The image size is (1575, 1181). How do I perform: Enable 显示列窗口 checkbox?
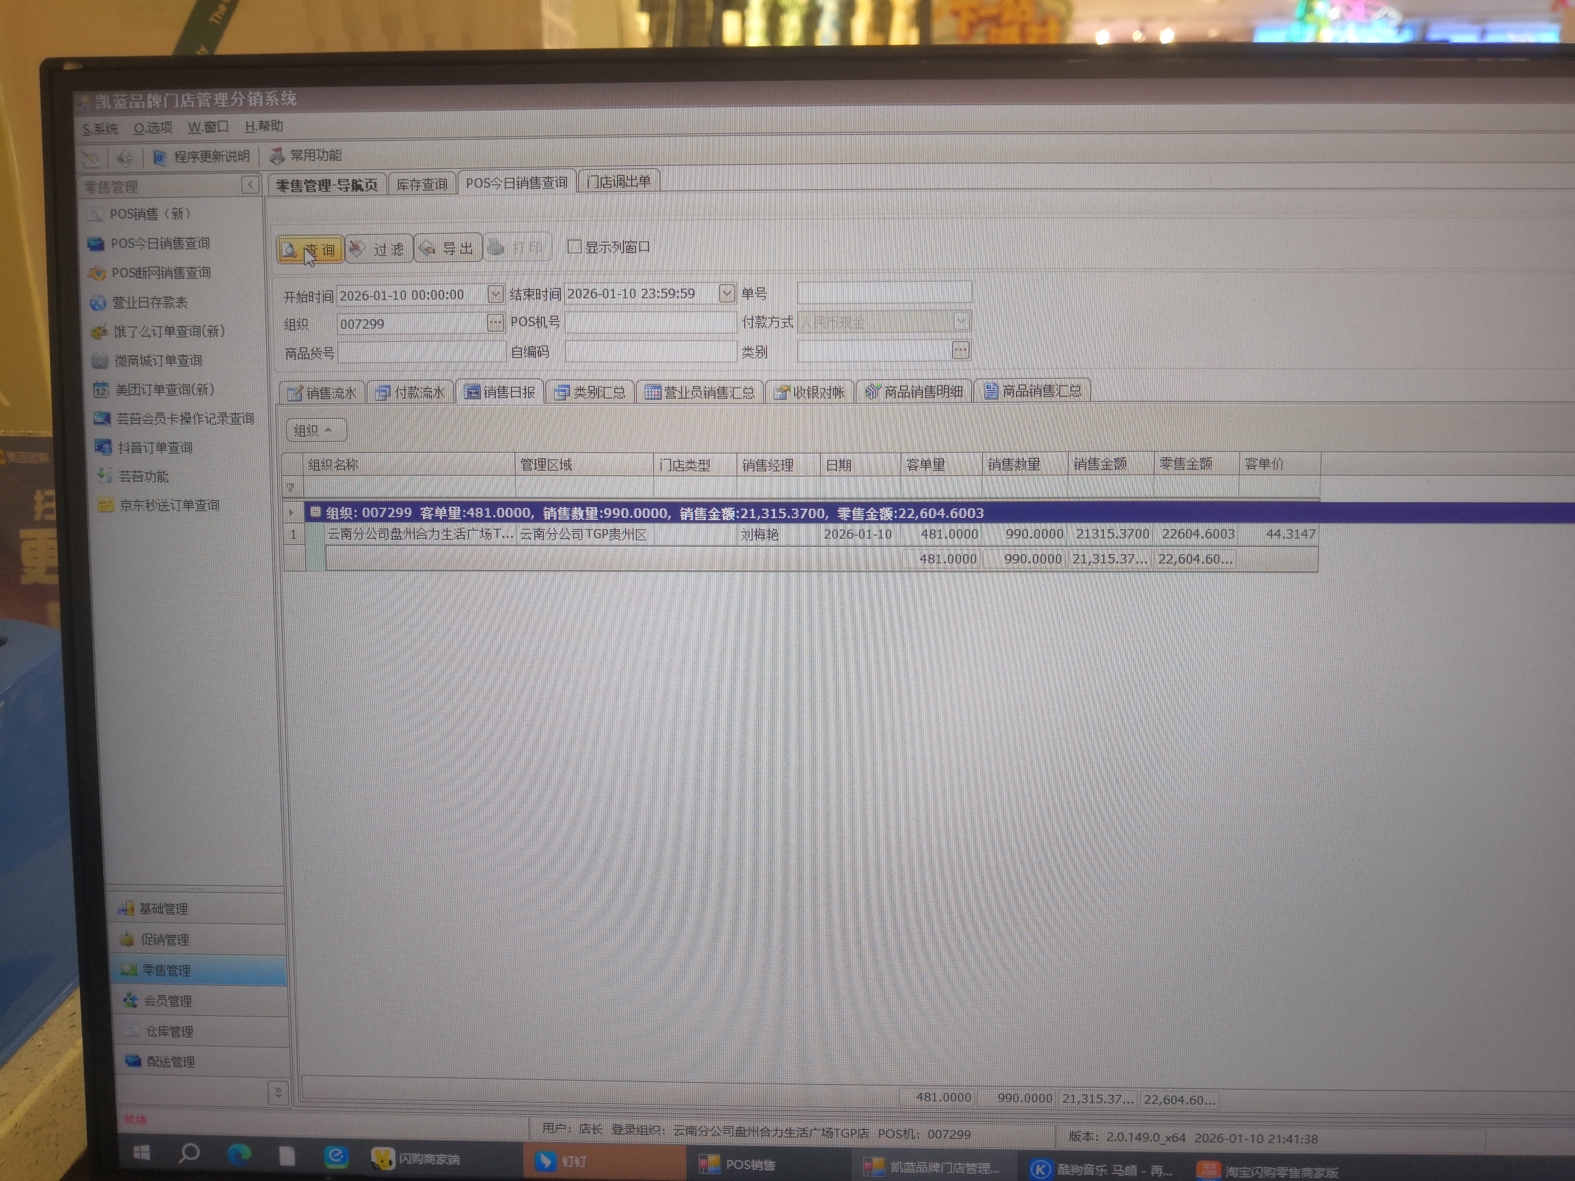click(574, 246)
